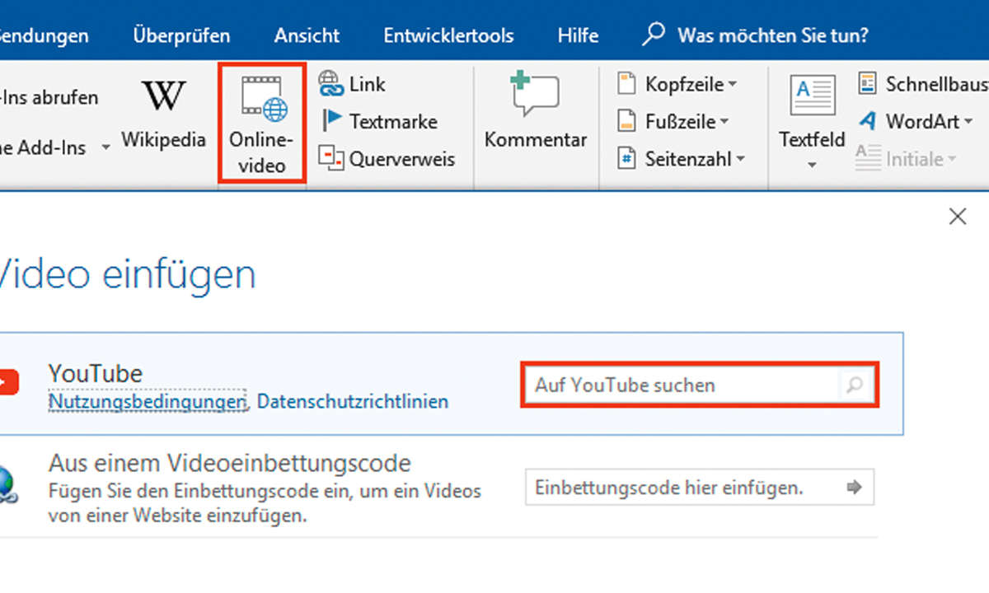Click the magnifier icon beside 'Was möchten Sie tun?'
This screenshot has height=593, width=989.
(654, 35)
